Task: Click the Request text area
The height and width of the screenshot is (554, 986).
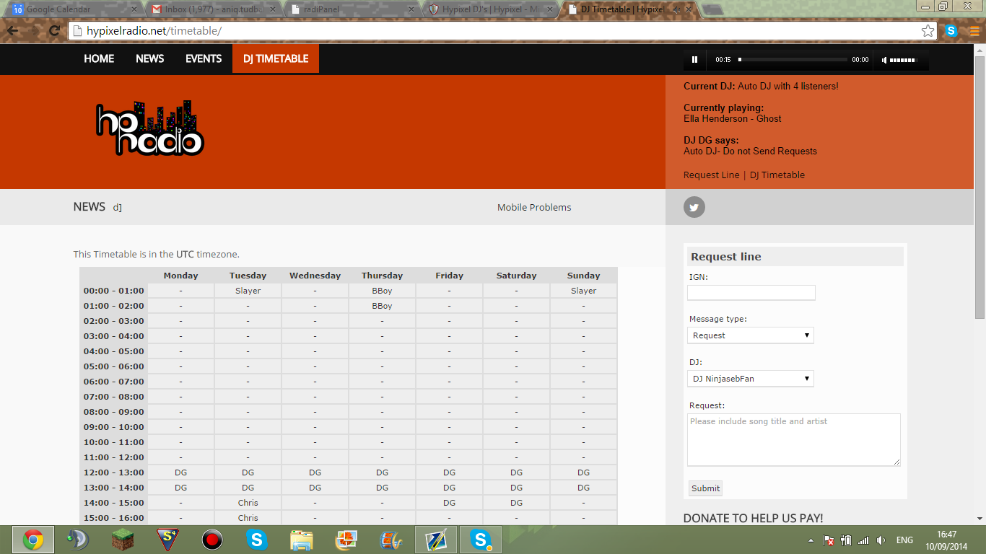Action: click(794, 439)
